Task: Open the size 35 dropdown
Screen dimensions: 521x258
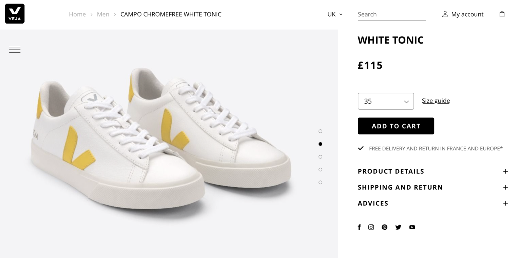Action: [x=386, y=101]
